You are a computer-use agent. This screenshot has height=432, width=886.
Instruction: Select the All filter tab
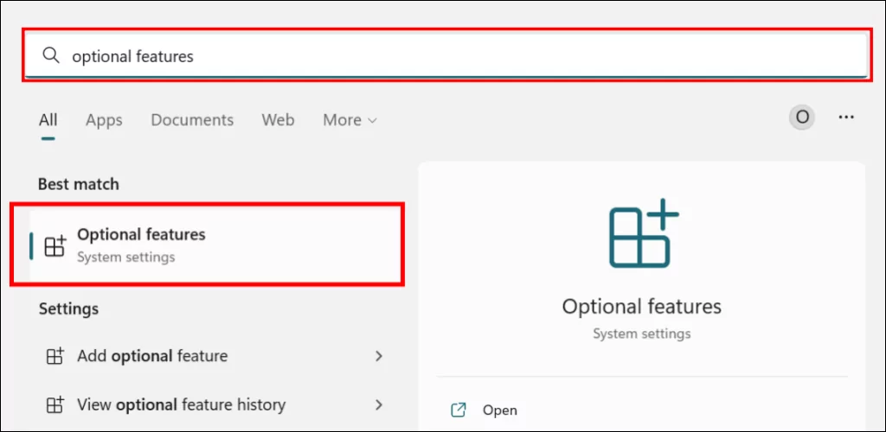click(48, 120)
